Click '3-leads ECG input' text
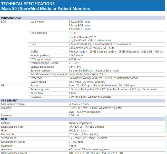 [79, 22]
